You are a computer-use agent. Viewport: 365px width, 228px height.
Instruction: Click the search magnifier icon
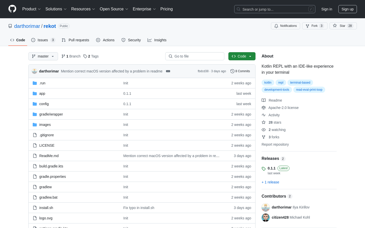click(239, 9)
